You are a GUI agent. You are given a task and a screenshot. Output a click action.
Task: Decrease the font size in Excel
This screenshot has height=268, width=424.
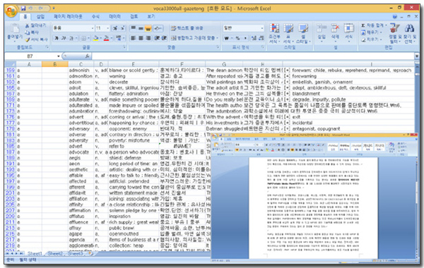click(x=122, y=28)
